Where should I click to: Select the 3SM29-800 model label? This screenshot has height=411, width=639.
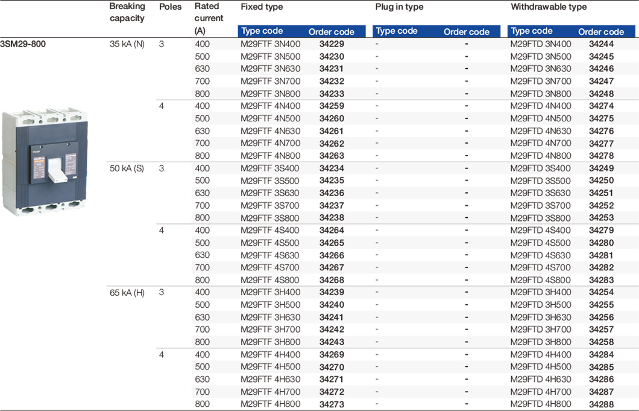tap(24, 43)
